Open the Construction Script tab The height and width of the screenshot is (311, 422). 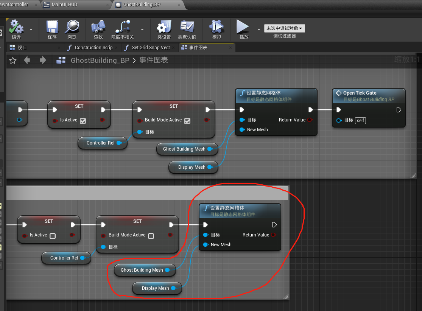coord(93,48)
